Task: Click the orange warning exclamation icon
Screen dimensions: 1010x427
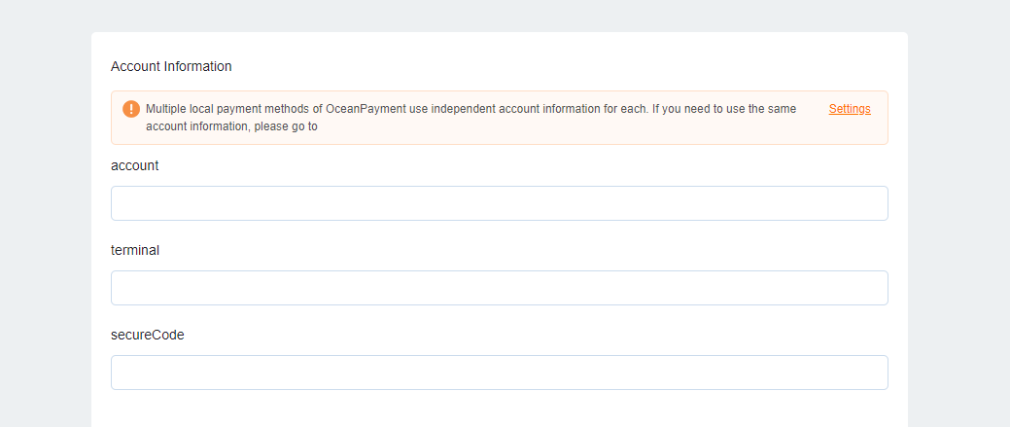Action: click(131, 109)
